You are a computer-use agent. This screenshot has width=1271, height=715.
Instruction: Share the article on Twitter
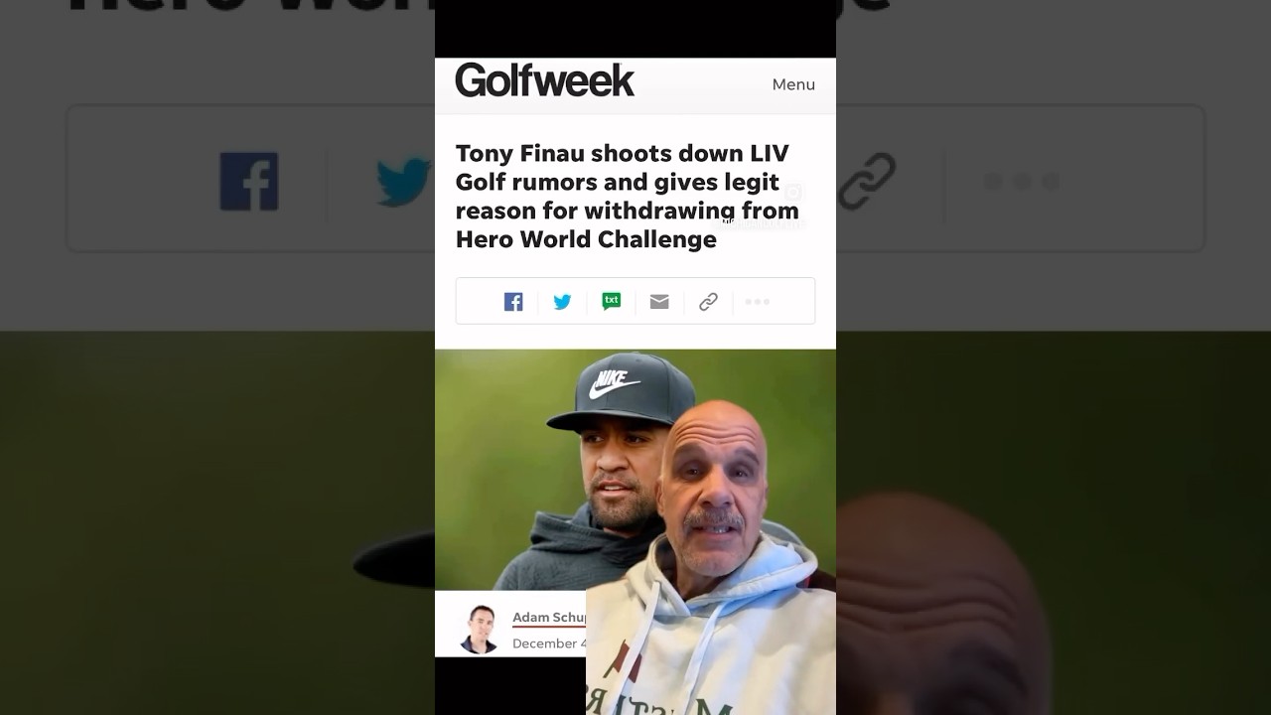[562, 302]
